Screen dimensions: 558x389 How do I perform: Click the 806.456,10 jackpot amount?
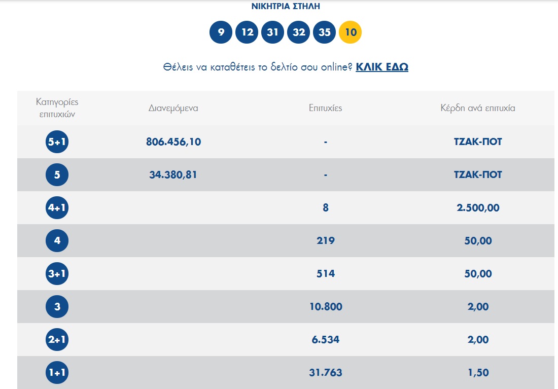click(x=173, y=142)
